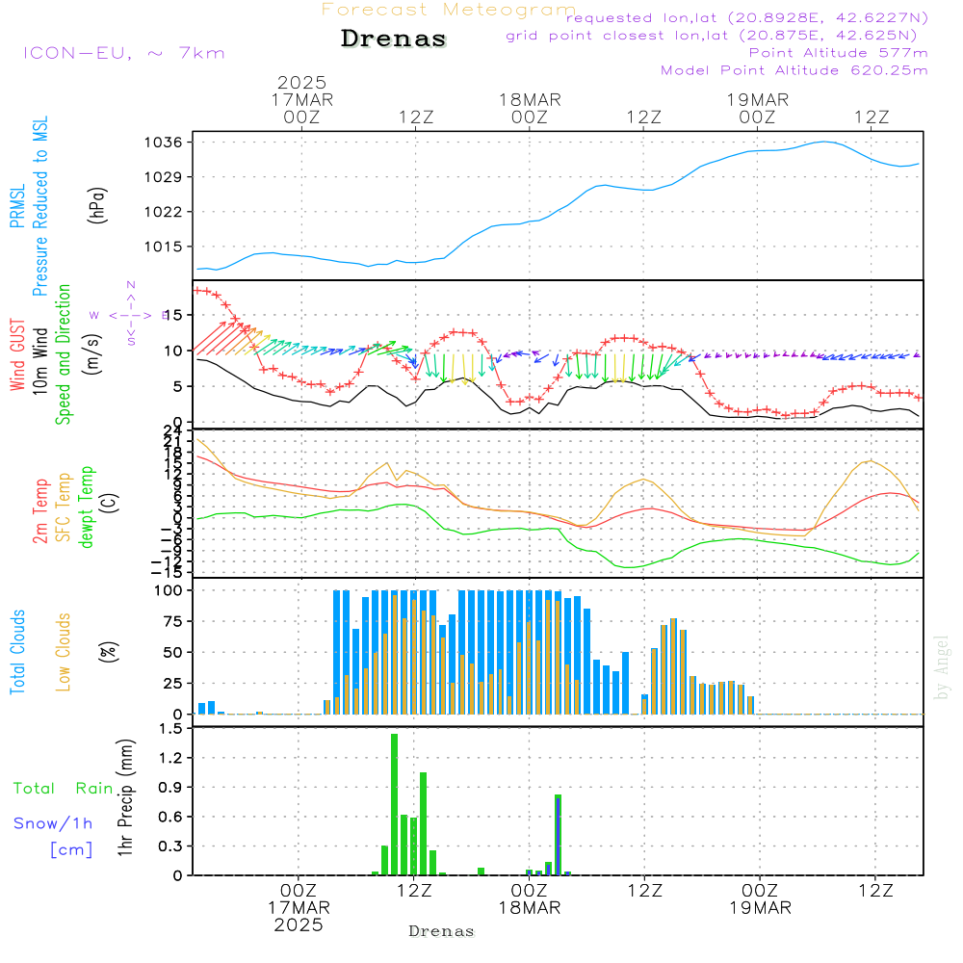Click the bottom '00Z 18MAR' axis label
The image size is (963, 963).
point(530,899)
